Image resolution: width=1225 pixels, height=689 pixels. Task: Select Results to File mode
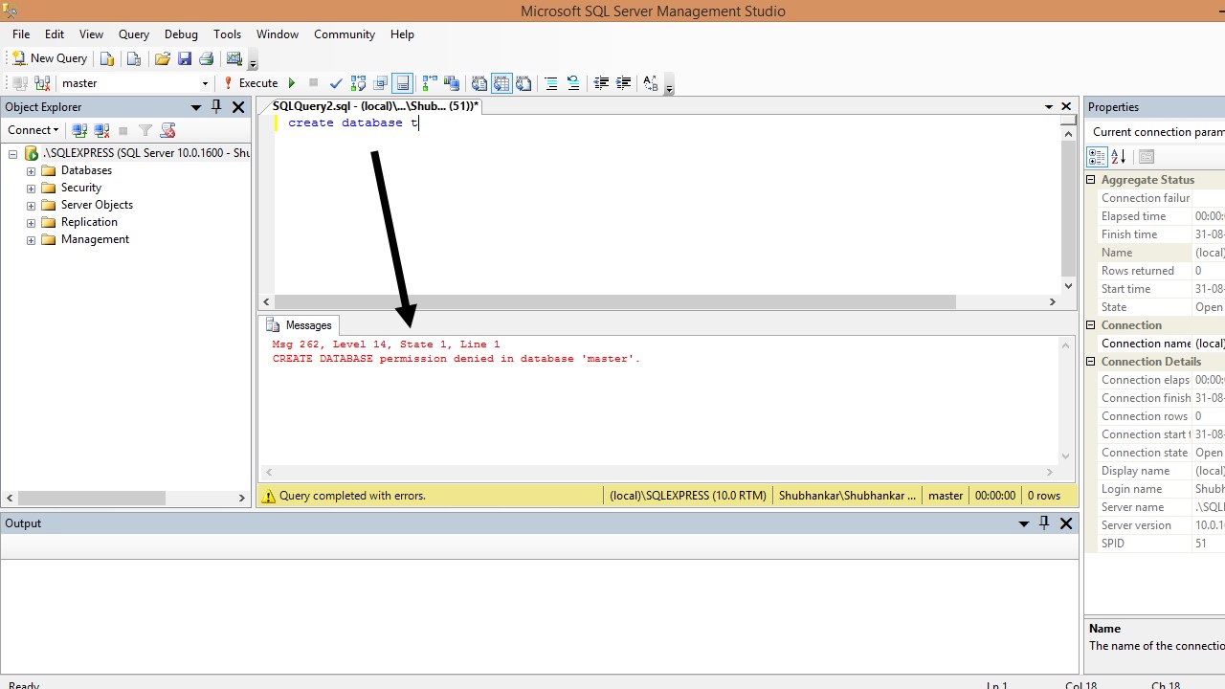[x=523, y=83]
